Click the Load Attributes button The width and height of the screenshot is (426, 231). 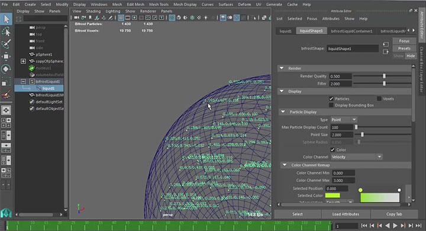pyautogui.click(x=346, y=214)
